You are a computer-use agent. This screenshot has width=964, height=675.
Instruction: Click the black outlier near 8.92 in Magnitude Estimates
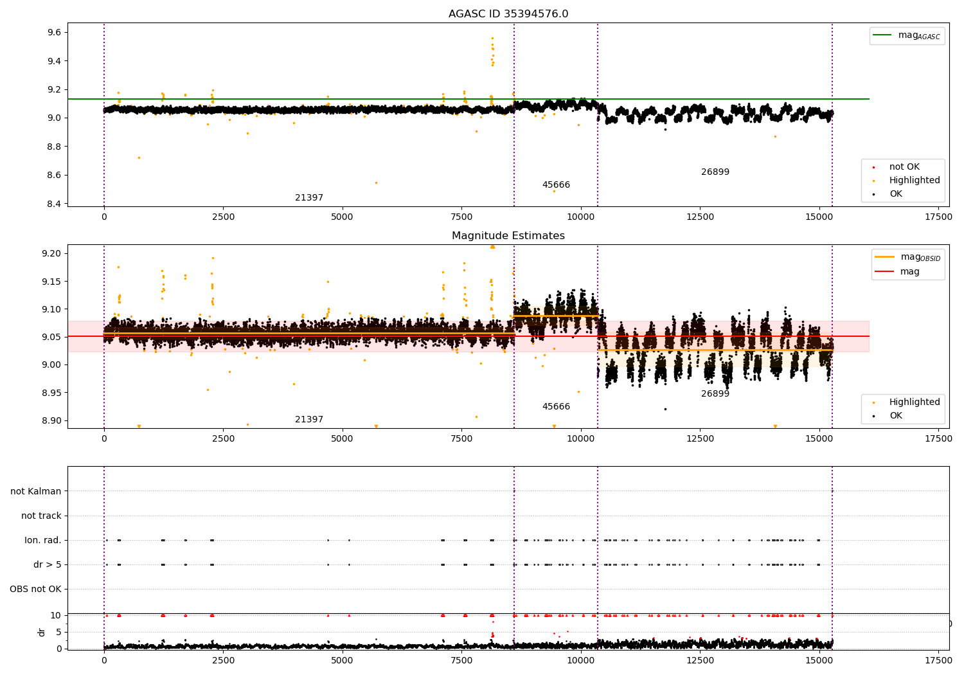pyautogui.click(x=665, y=409)
